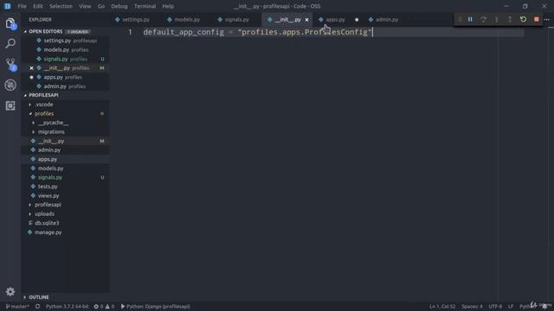Viewport: 554px width, 311px height.
Task: Open problems panel via errors and warnings count
Action: [x=104, y=307]
